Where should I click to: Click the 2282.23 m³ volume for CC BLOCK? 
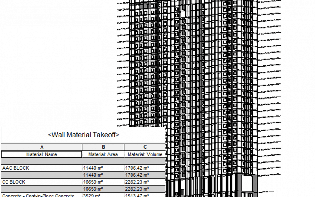137,182
